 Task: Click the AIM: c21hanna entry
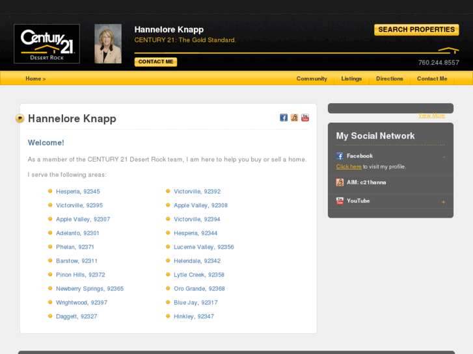tap(366, 183)
